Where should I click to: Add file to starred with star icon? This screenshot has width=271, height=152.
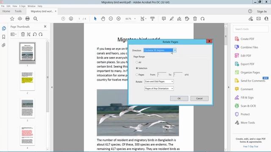click(x=12, y=19)
